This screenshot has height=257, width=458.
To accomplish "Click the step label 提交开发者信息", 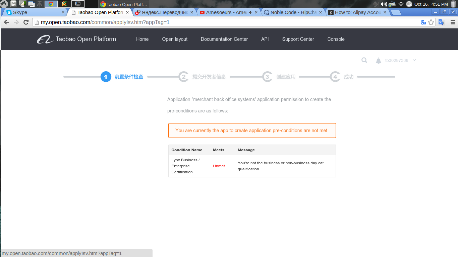I will (x=209, y=77).
